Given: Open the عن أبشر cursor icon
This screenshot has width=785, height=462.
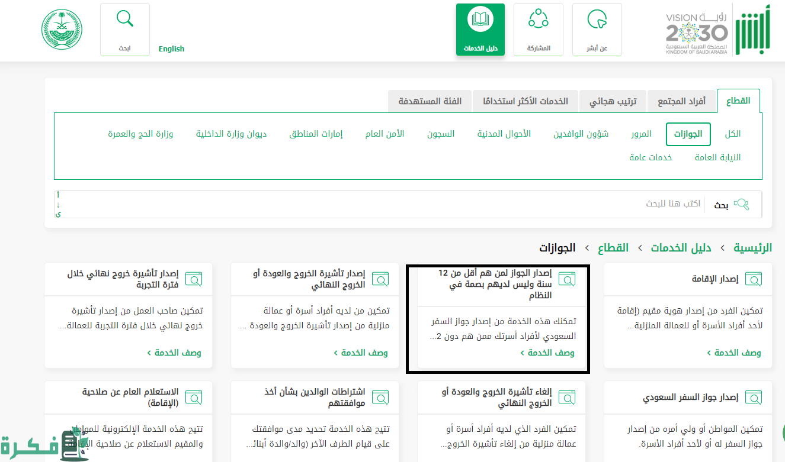Looking at the screenshot, I should point(597,20).
